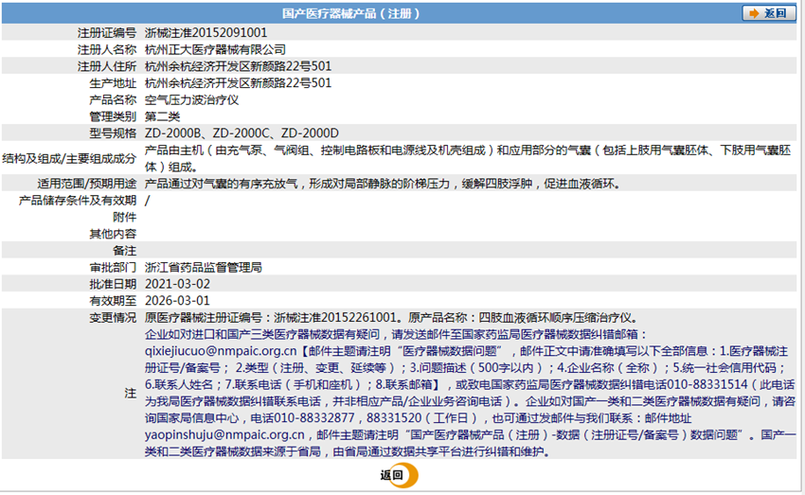Select approving department 浙江省药品监督管理局
Screen dimensions: 805x495
tap(204, 267)
